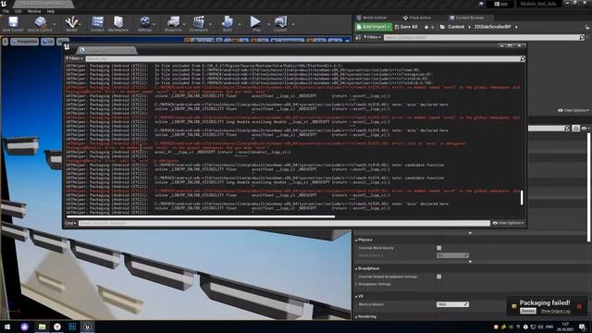Click the Output Log vertical scrollbar thumb
The width and height of the screenshot is (592, 333).
tap(522, 197)
